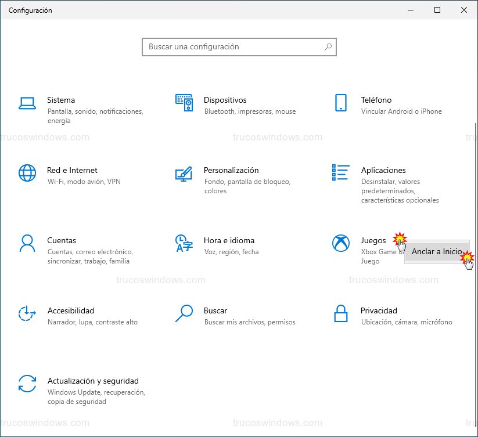The image size is (478, 437).
Task: Open Sistema settings laptop icon
Action: pyautogui.click(x=27, y=103)
